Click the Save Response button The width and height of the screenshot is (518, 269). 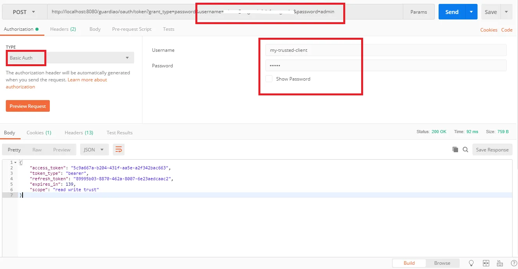pyautogui.click(x=492, y=149)
